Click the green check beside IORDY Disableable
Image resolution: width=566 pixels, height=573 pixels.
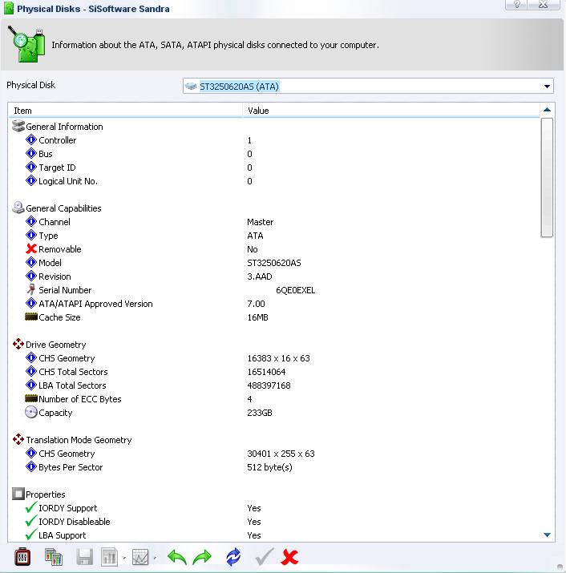tap(31, 521)
